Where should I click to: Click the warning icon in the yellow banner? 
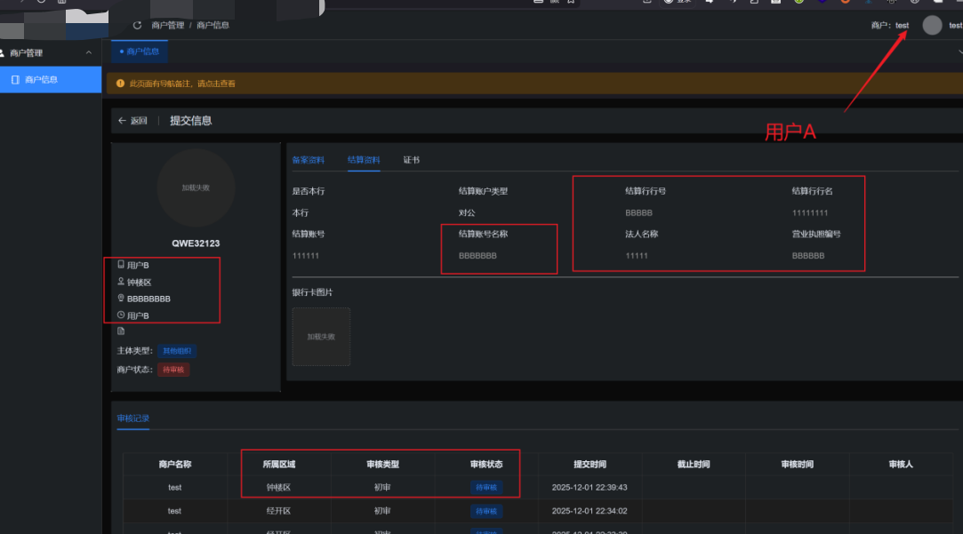click(x=120, y=84)
